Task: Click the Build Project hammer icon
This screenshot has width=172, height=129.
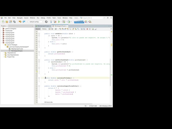Action: pos(51,22)
